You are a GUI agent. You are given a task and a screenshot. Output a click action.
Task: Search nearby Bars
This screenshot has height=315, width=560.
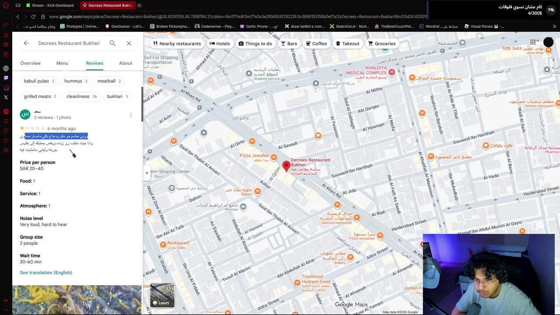[x=289, y=43]
